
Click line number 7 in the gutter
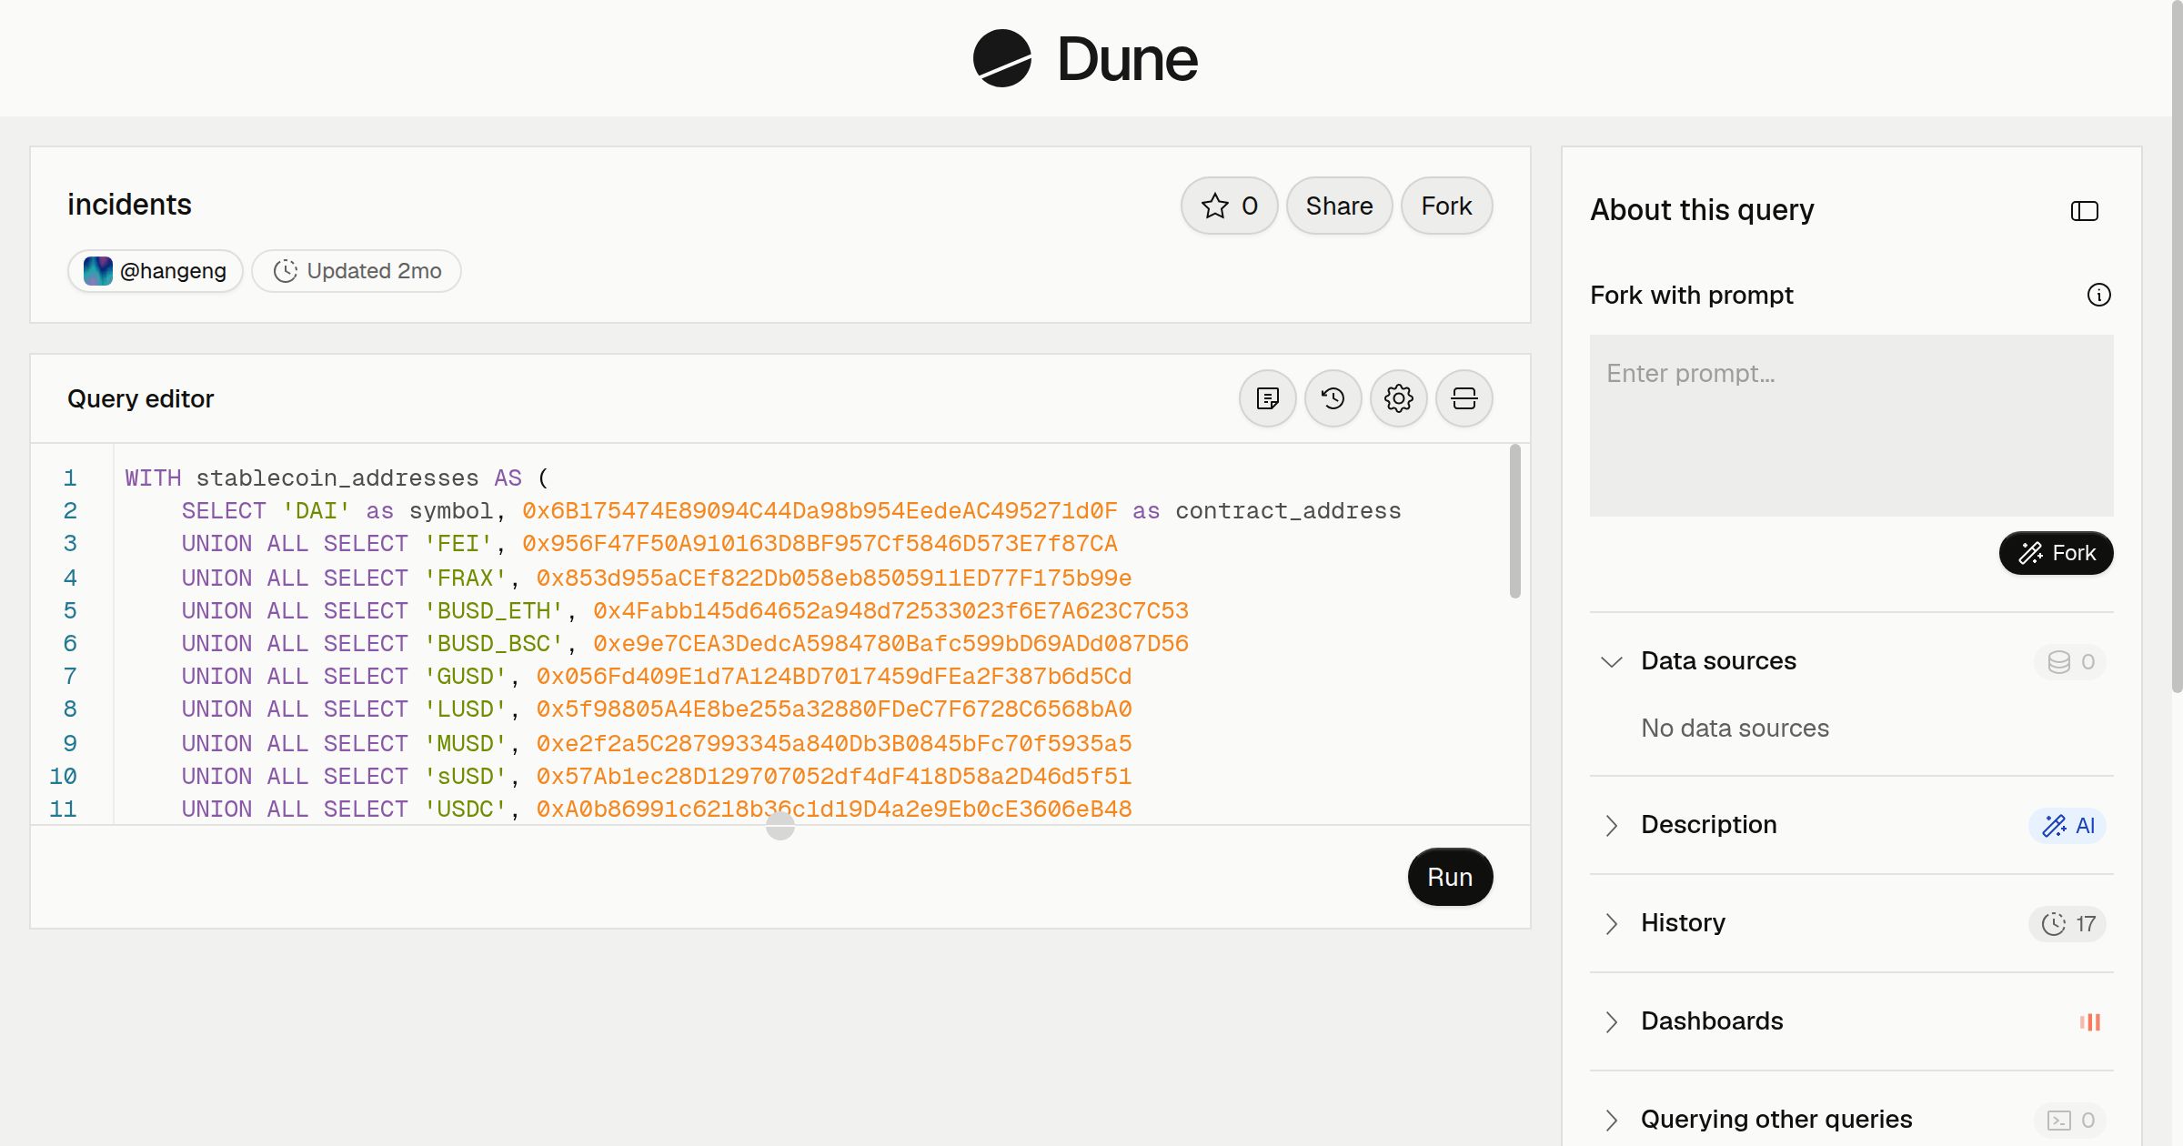(70, 677)
